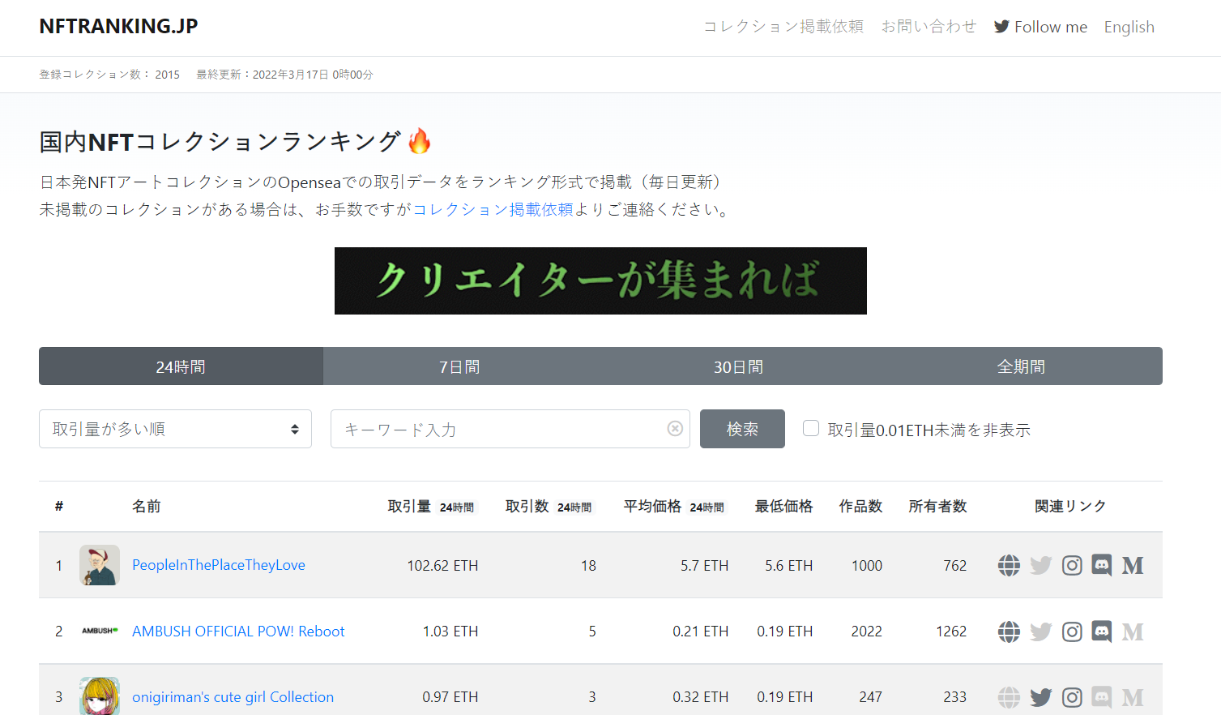Click PeopleInThePlaceTheyLove collection avatar
Viewport: 1221px width, 715px height.
(x=100, y=565)
